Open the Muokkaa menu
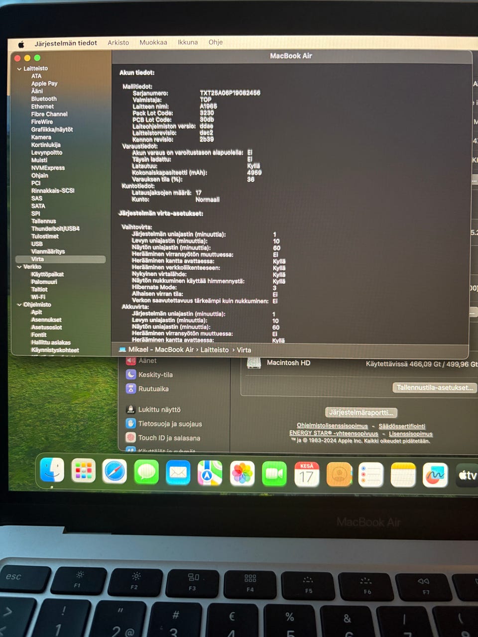The height and width of the screenshot is (637, 478). tap(153, 42)
